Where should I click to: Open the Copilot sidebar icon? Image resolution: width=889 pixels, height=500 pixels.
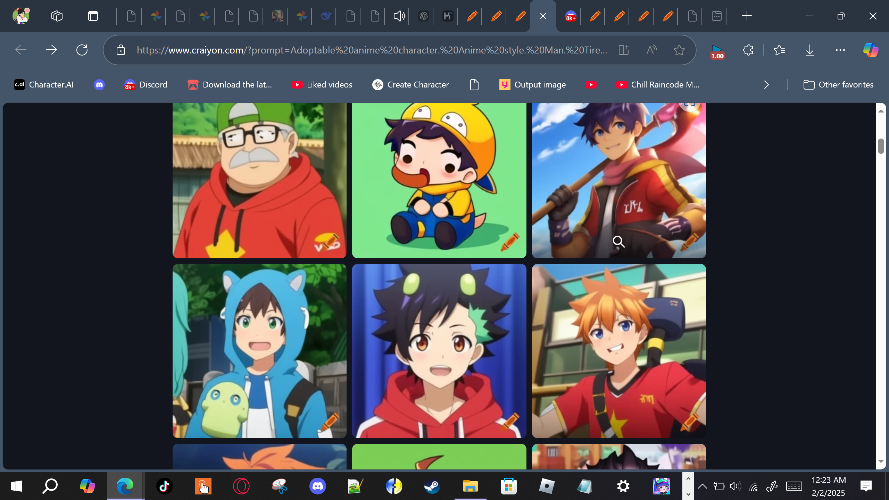[x=870, y=50]
